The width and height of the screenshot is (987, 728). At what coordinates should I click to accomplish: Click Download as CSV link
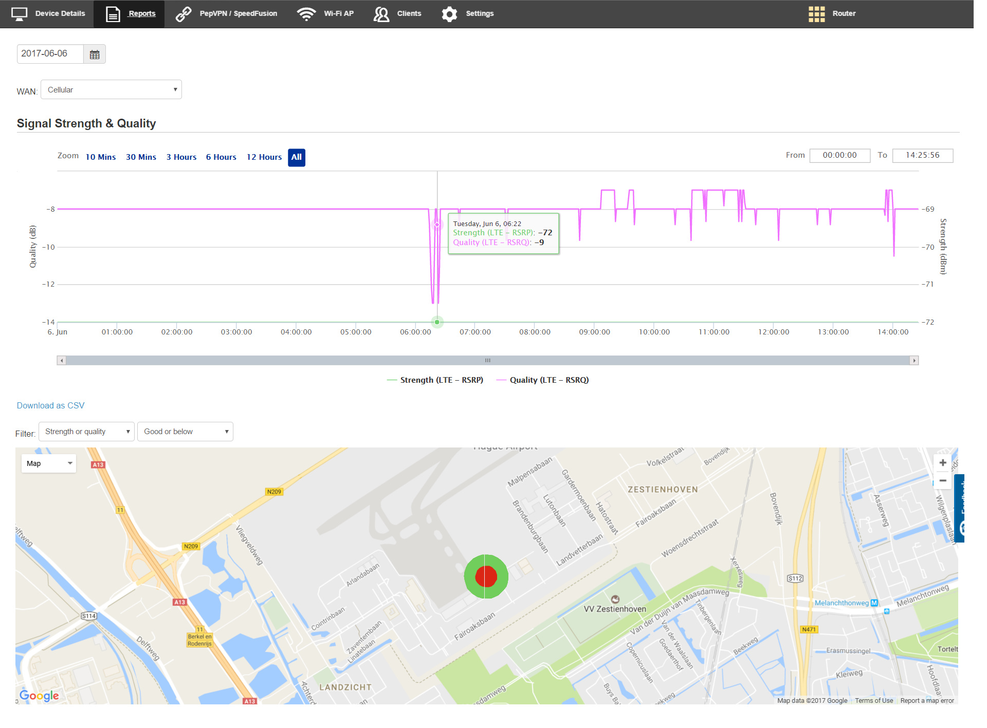(x=50, y=405)
